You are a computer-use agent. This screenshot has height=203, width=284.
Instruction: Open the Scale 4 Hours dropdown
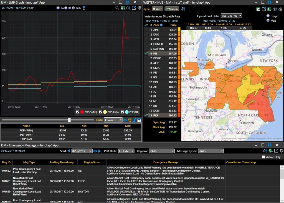pyautogui.click(x=113, y=120)
